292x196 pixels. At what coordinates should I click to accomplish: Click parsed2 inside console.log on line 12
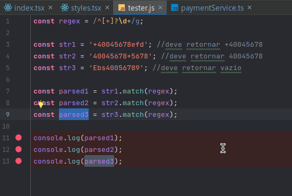pyautogui.click(x=99, y=150)
